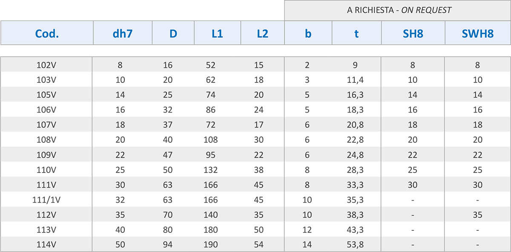
Task: Select SWH8 value 35 in 112V row
Action: pyautogui.click(x=478, y=215)
